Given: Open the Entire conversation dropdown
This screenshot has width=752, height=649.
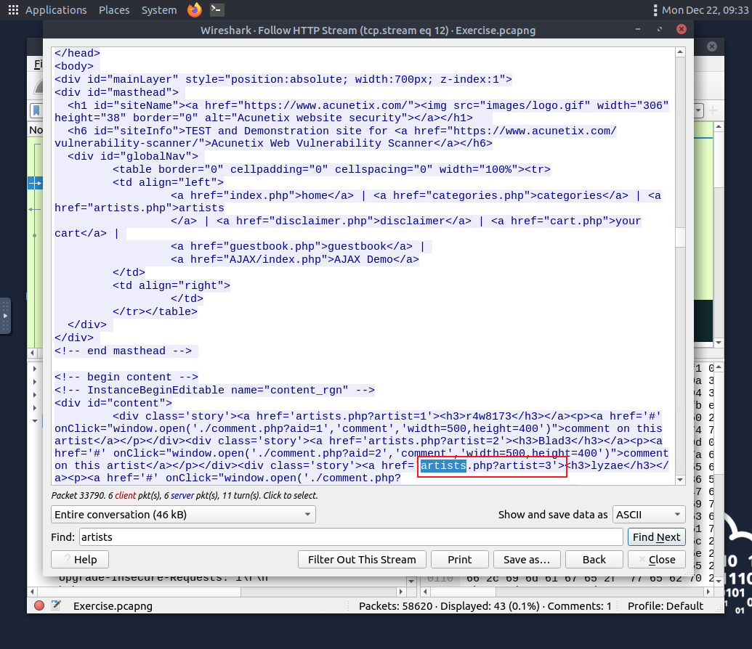Looking at the screenshot, I should (x=183, y=514).
